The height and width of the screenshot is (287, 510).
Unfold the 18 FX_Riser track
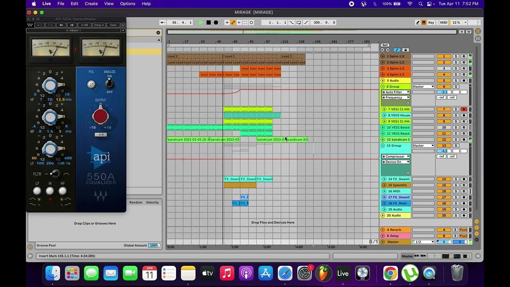point(384,203)
